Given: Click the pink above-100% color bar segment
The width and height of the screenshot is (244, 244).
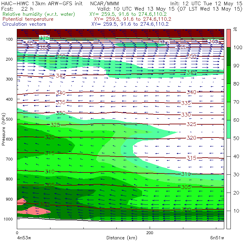Looking at the screenshot, I should coord(229,38).
